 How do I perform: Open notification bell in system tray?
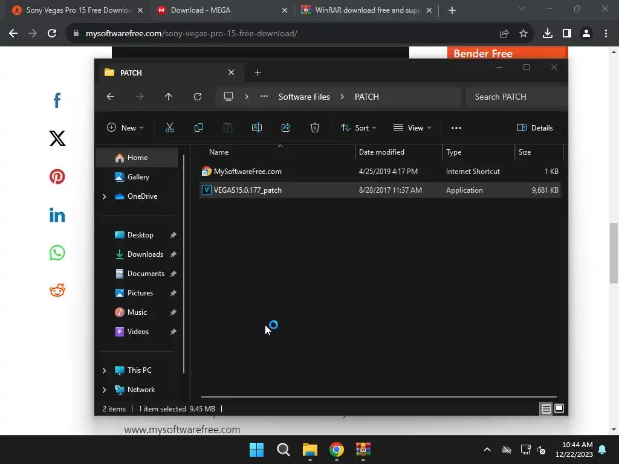(x=603, y=449)
